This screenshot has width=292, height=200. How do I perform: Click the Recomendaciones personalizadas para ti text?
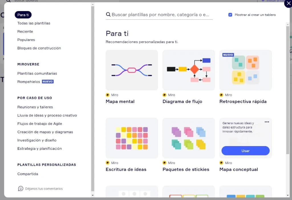(142, 42)
